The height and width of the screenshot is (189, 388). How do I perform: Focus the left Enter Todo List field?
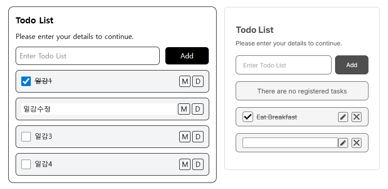point(88,56)
